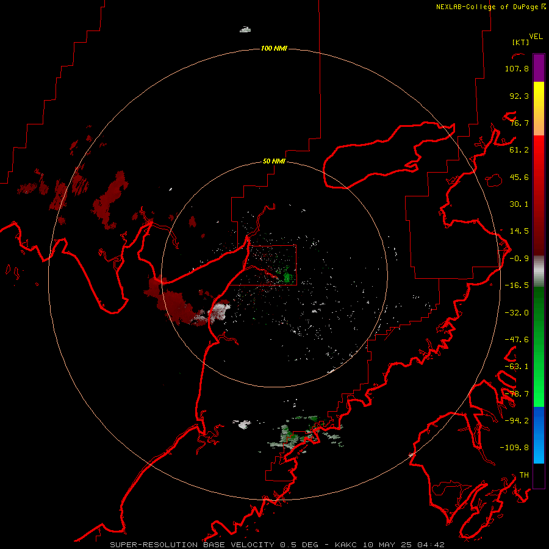The height and width of the screenshot is (549, 549).
Task: Click the 14.5 legend value
Action: pos(519,231)
